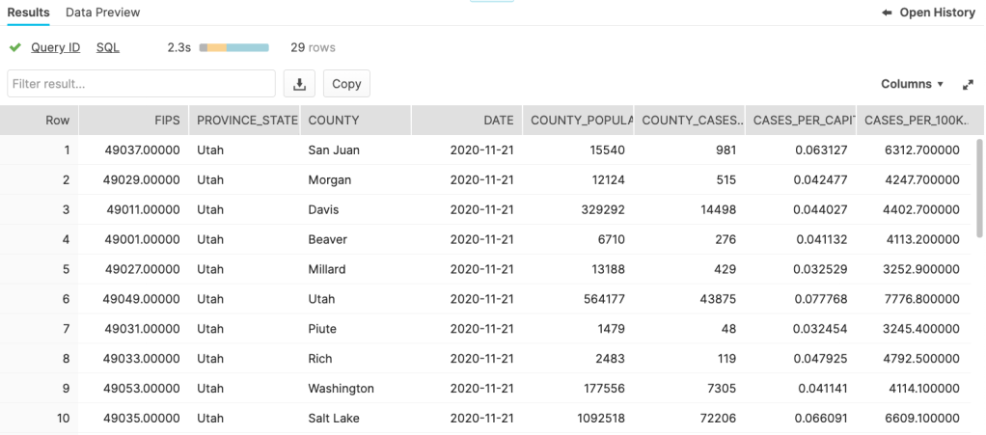Select the Results tab
Image resolution: width=986 pixels, height=435 pixels.
(x=29, y=13)
